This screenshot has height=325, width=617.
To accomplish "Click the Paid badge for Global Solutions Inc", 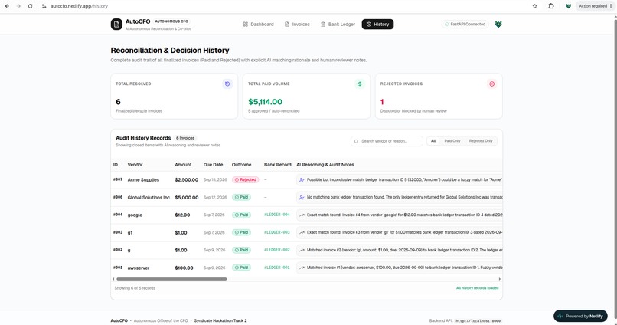I will pyautogui.click(x=241, y=197).
